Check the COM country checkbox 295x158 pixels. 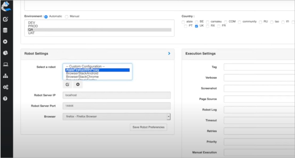click(226, 22)
